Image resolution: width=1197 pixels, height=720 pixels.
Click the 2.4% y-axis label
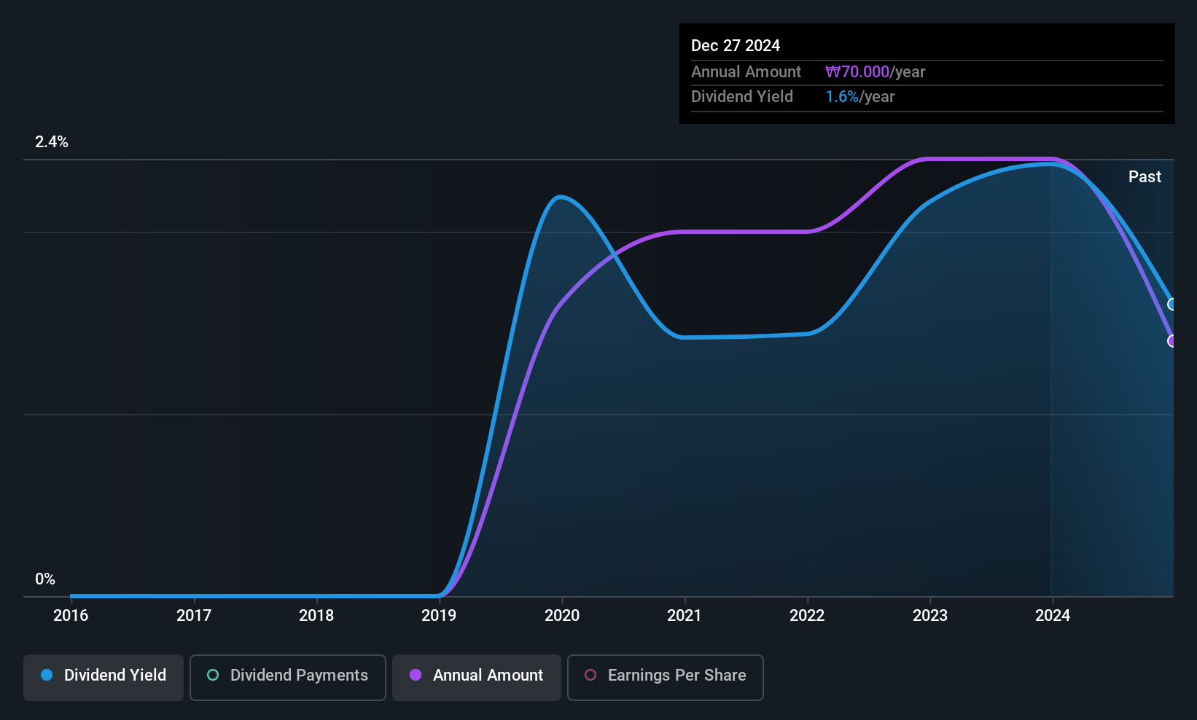(x=52, y=142)
